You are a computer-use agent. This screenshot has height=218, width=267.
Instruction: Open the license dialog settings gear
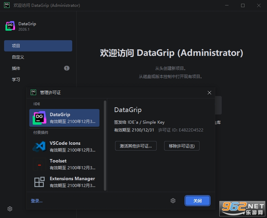click(173, 201)
